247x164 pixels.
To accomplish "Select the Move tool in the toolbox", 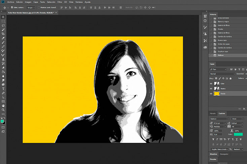I will coord(3,17).
